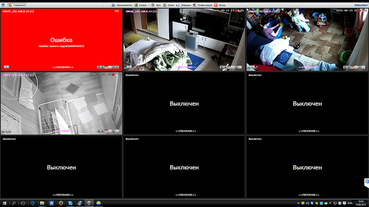The width and height of the screenshot is (369, 207).
Task: Select the grayscale hallway camera feed
Action: [x=61, y=103]
